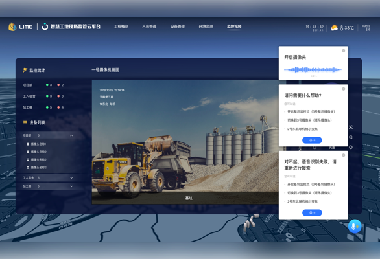380x259 pixels.
Task: Collapse the 项目部 device group
Action: click(71, 135)
